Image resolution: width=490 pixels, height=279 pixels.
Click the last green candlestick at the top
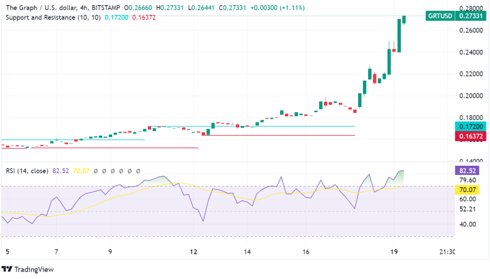pos(404,20)
